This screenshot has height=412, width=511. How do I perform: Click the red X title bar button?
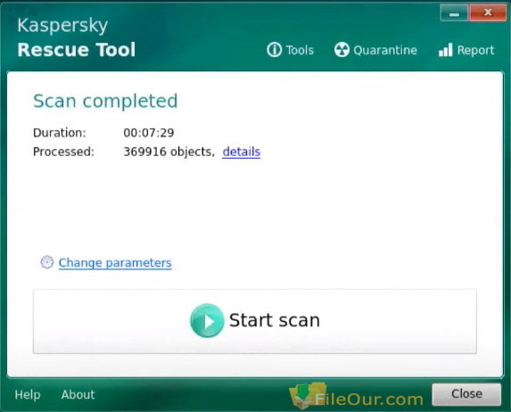488,13
